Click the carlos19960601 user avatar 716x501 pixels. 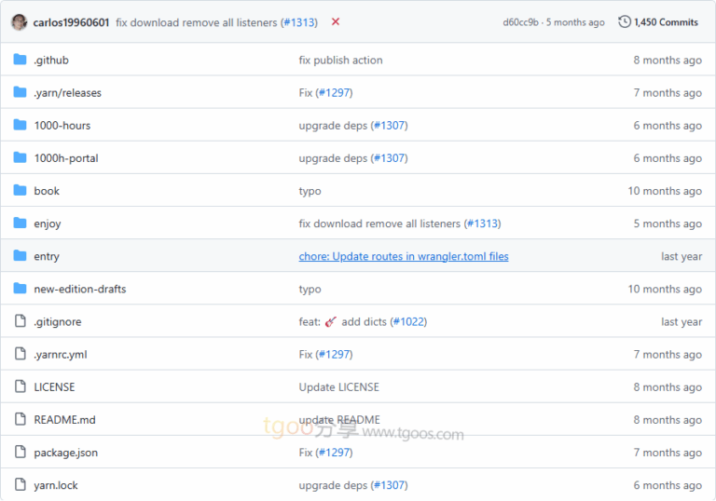[19, 22]
